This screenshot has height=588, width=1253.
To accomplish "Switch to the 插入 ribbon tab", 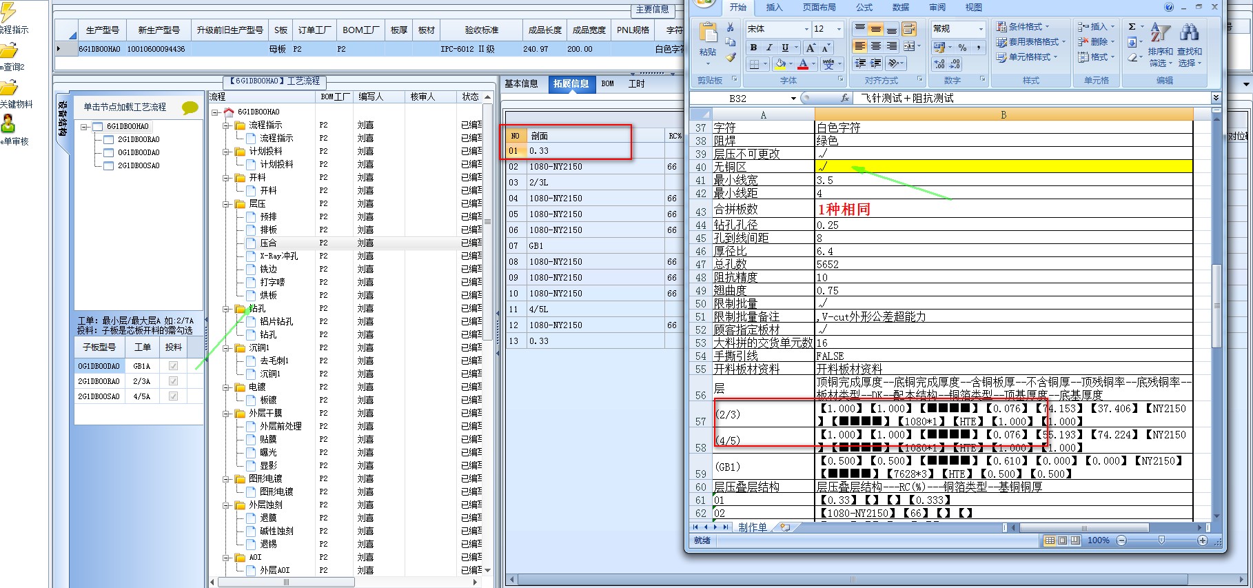I will pos(774,7).
